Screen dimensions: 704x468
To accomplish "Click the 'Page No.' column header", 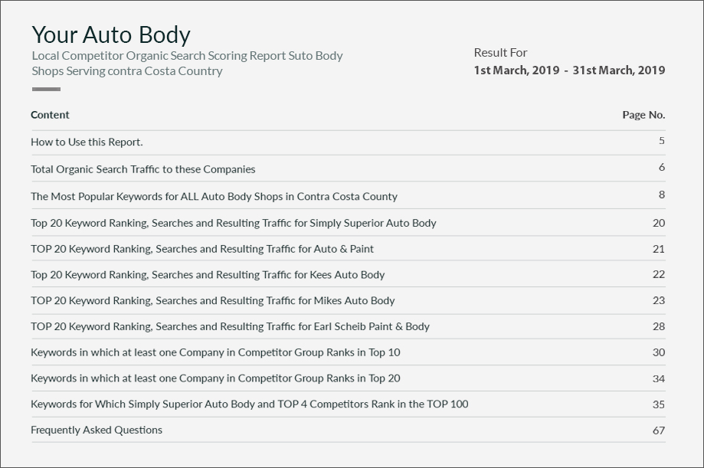I will 643,115.
